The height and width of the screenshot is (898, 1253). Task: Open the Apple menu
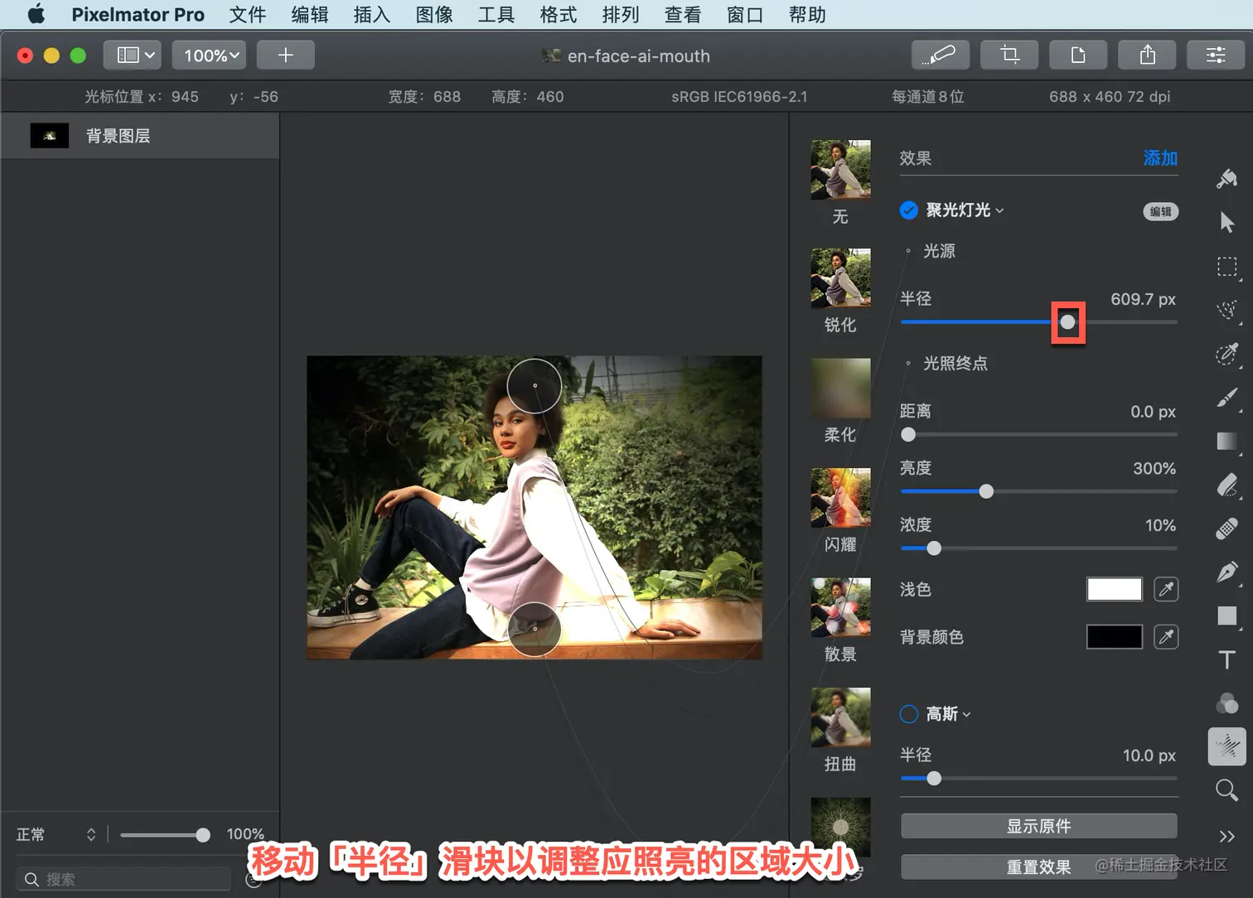pyautogui.click(x=36, y=14)
